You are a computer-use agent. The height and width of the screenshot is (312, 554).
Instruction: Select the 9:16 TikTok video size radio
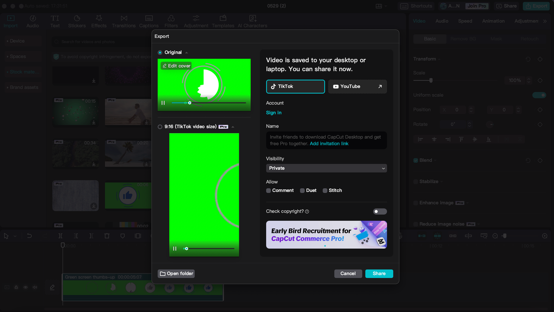(160, 127)
